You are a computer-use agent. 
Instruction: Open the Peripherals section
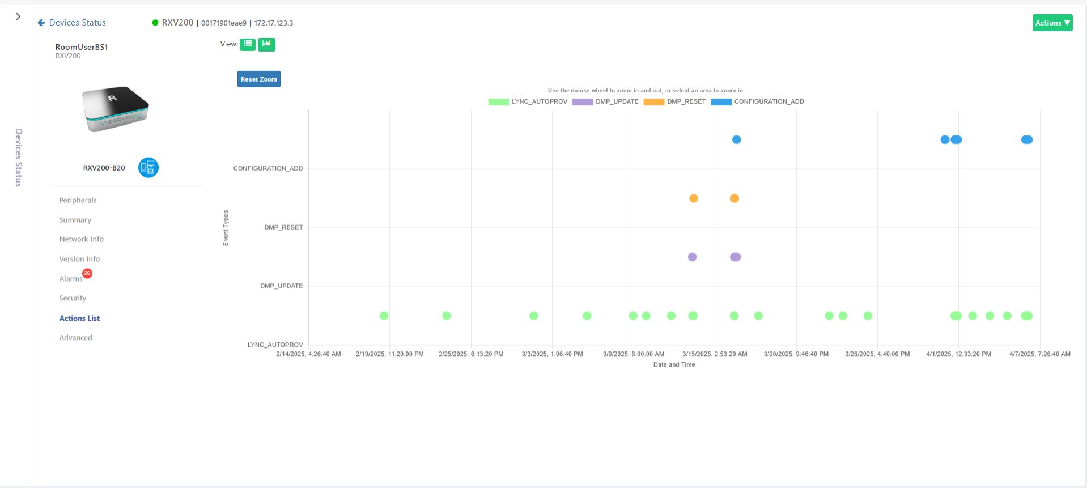tap(78, 200)
